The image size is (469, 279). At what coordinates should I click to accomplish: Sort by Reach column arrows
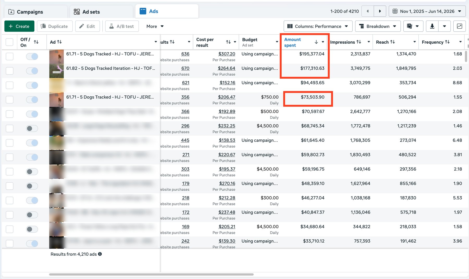tap(392, 42)
